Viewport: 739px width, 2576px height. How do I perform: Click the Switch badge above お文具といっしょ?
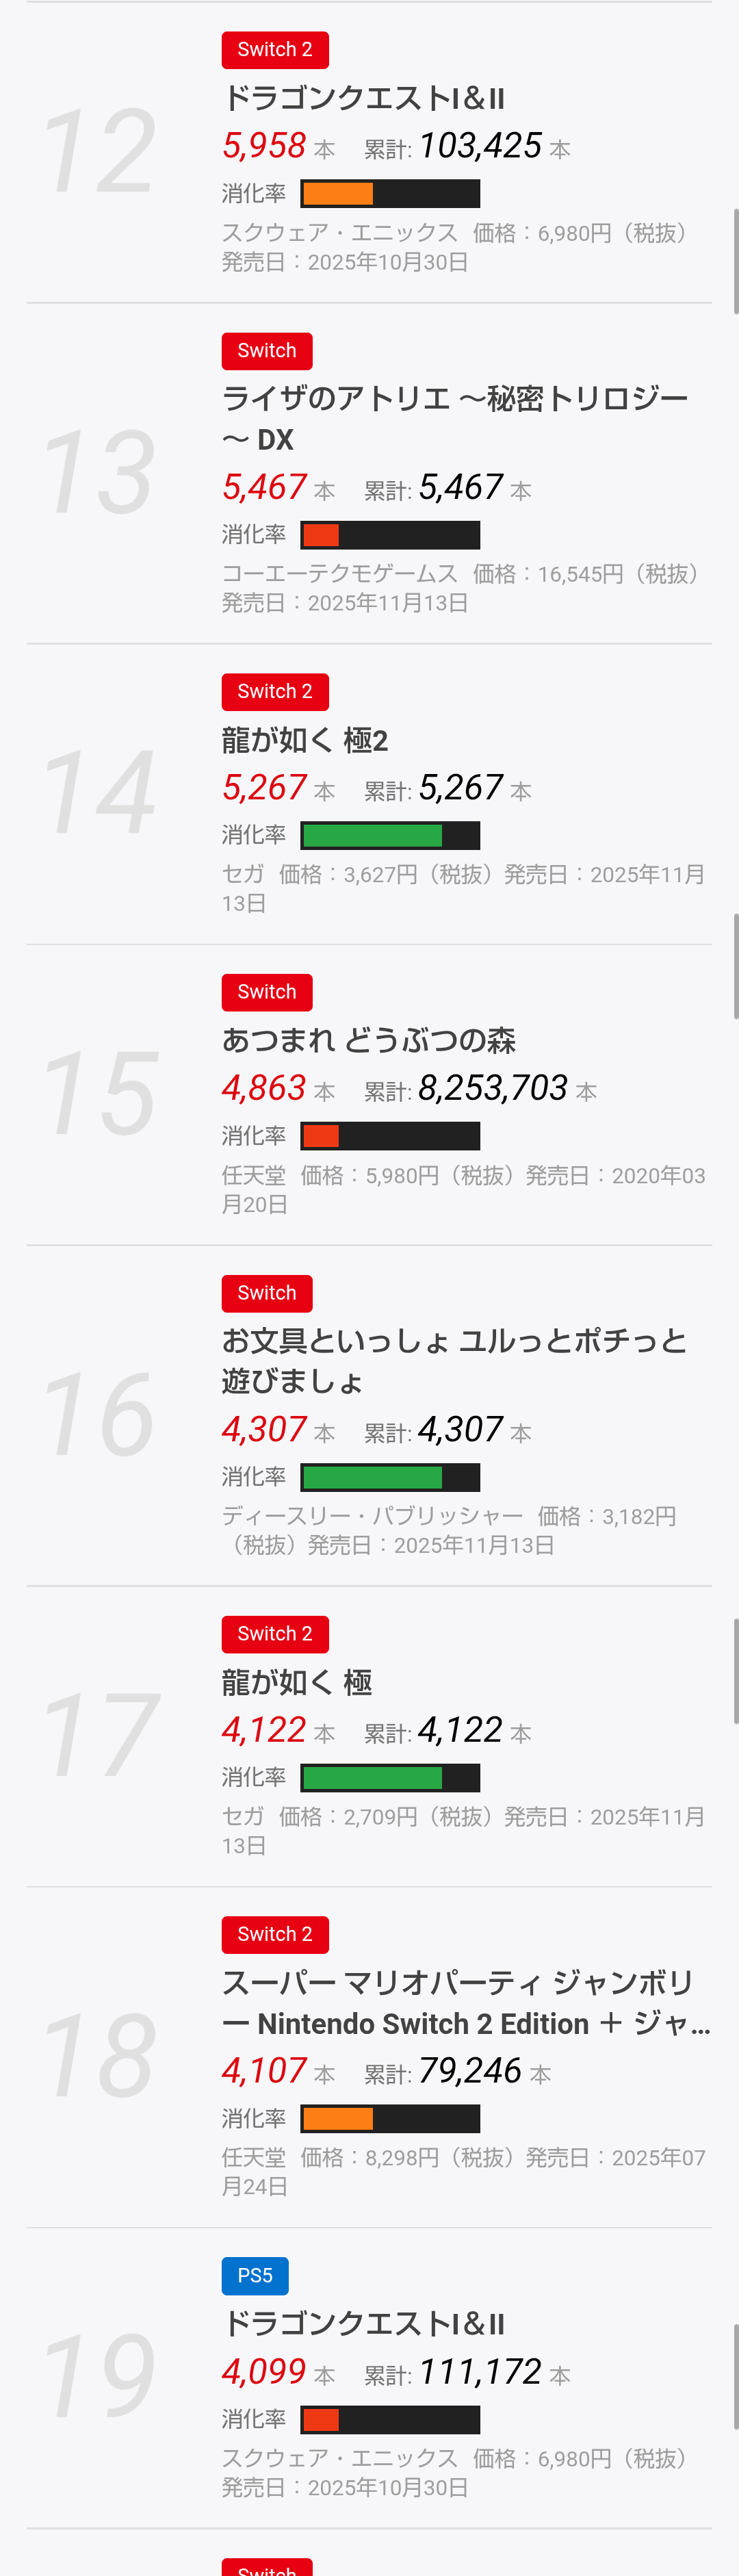tap(267, 1293)
